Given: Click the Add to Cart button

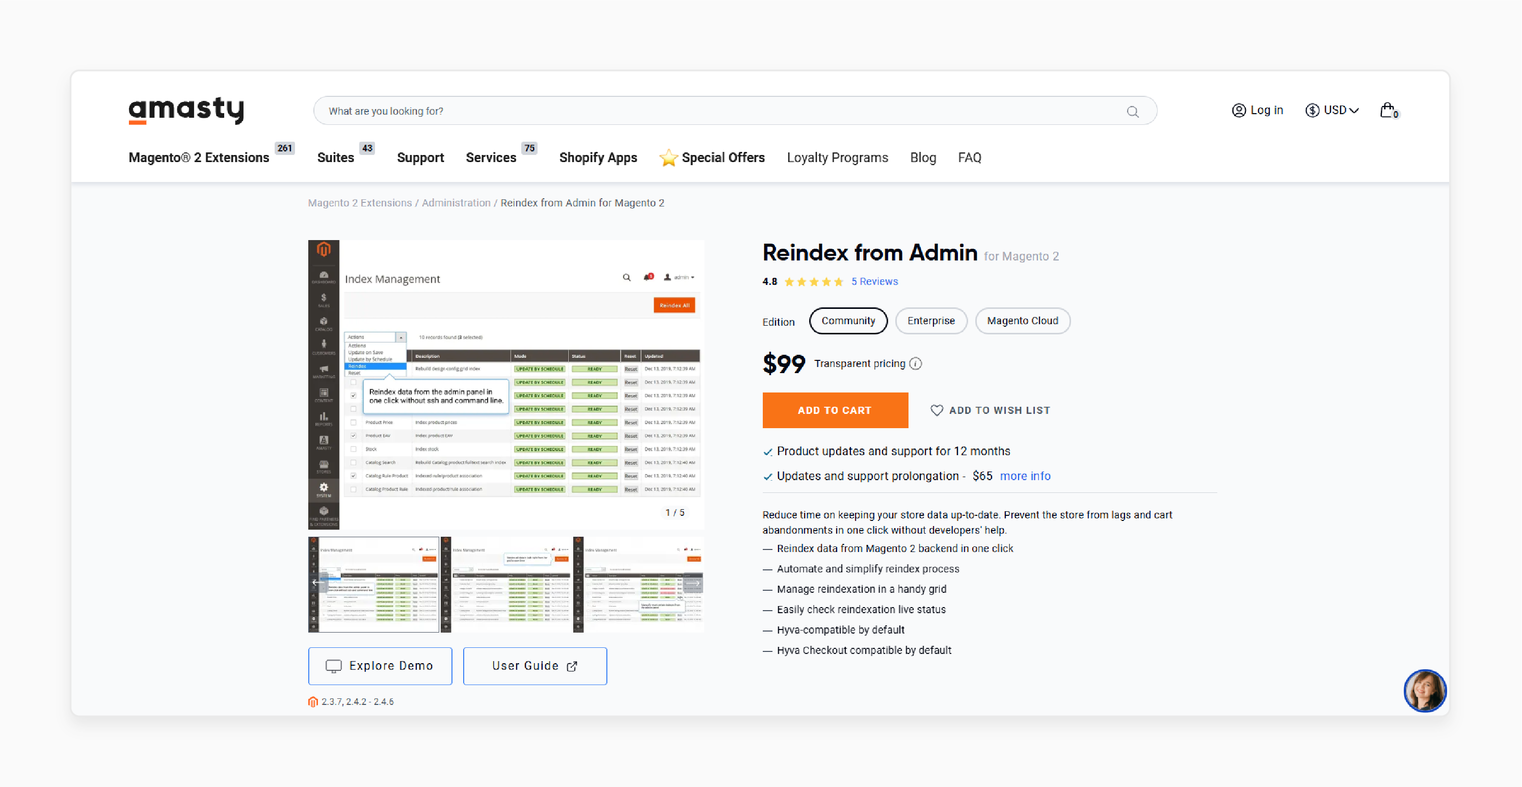Looking at the screenshot, I should [835, 410].
